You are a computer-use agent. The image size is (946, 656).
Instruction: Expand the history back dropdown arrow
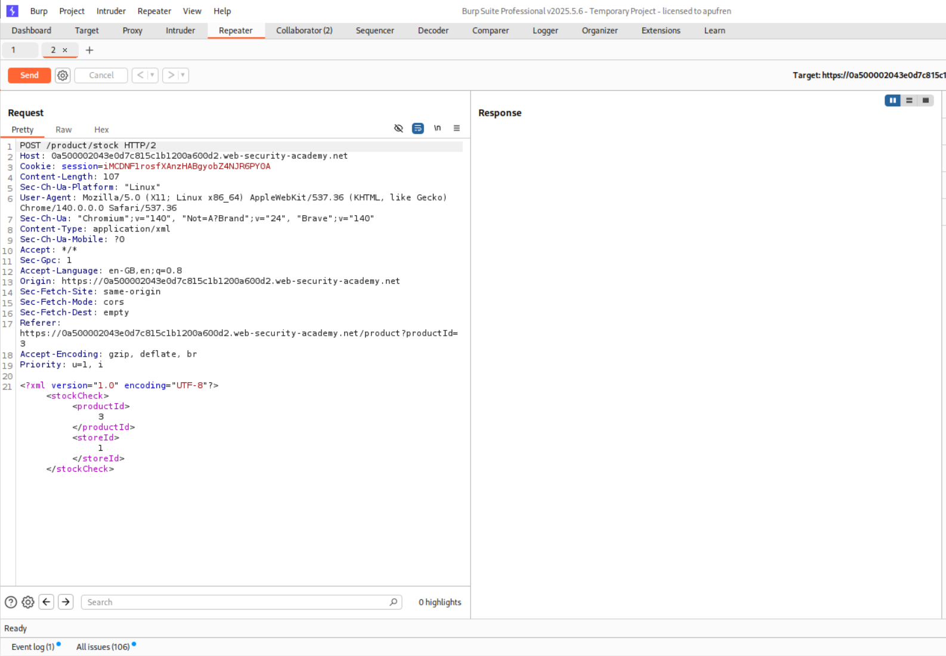152,75
